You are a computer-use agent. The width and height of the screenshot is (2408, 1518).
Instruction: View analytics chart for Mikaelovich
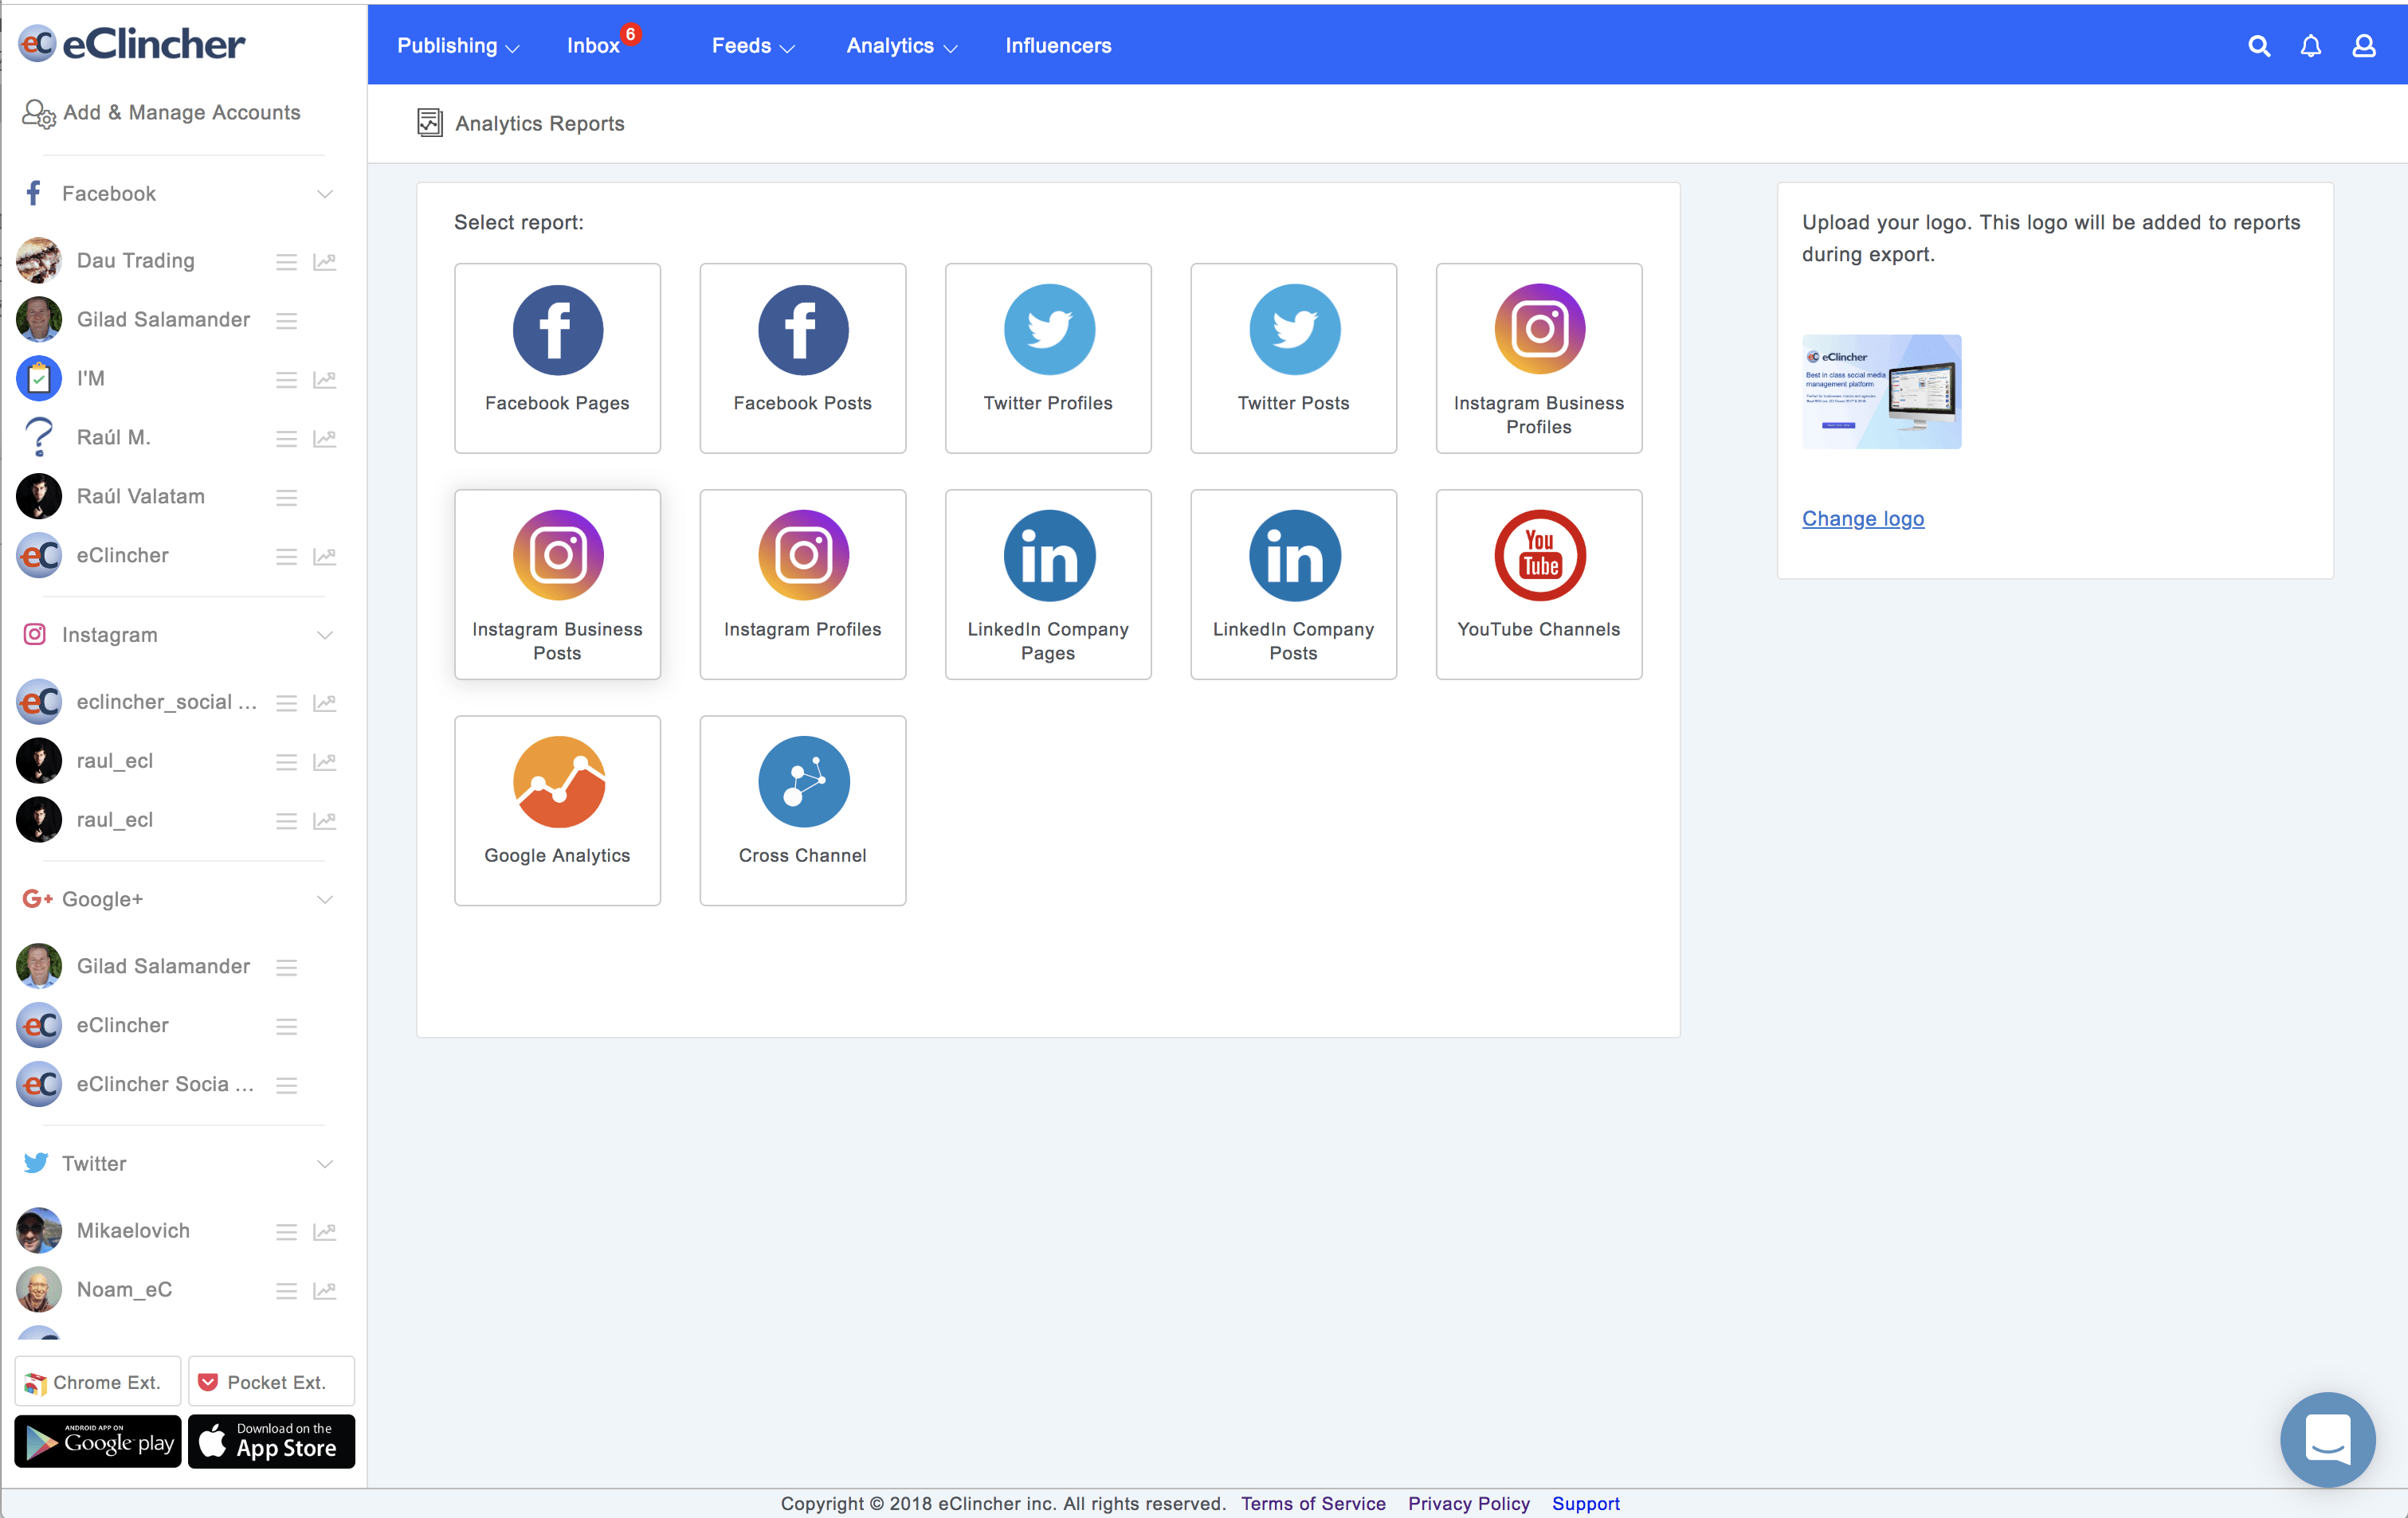[x=325, y=1232]
